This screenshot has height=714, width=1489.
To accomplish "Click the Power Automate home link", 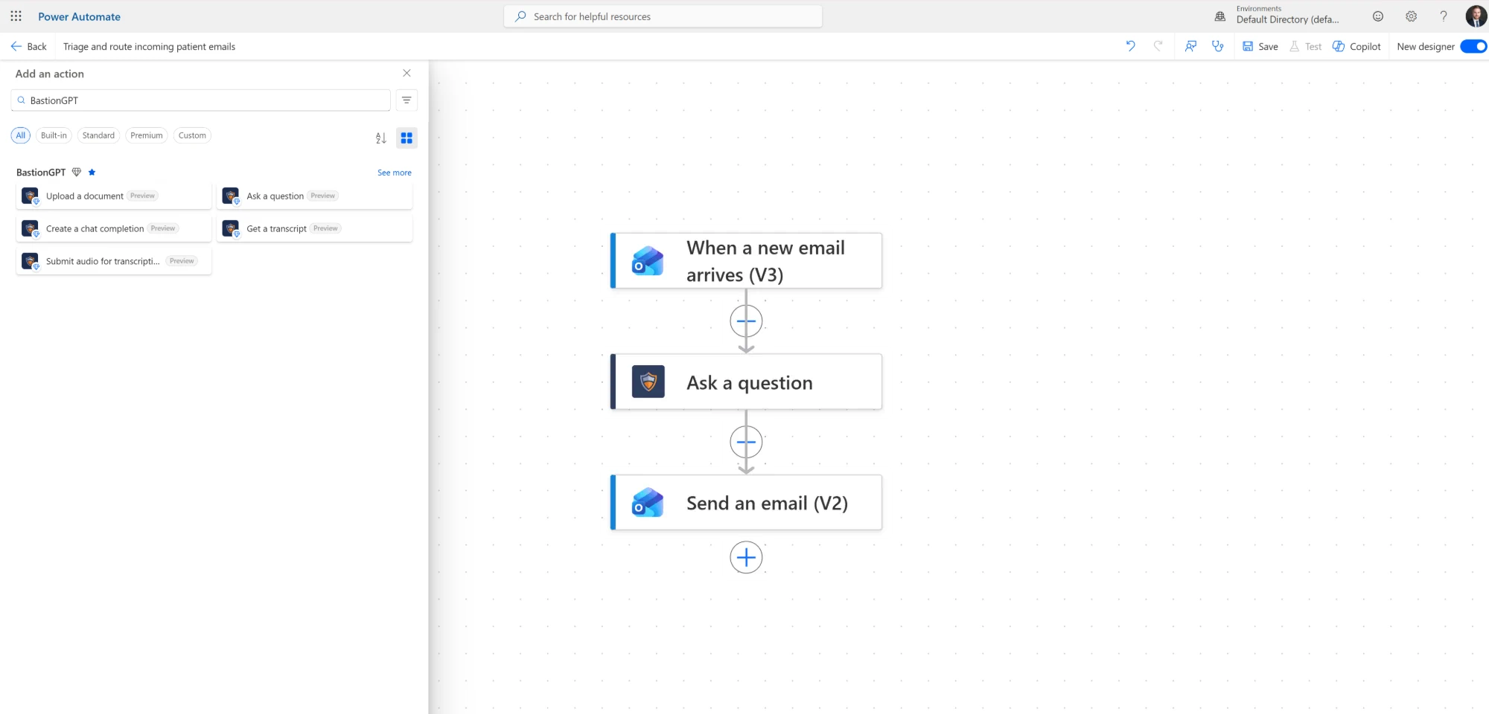I will (79, 16).
